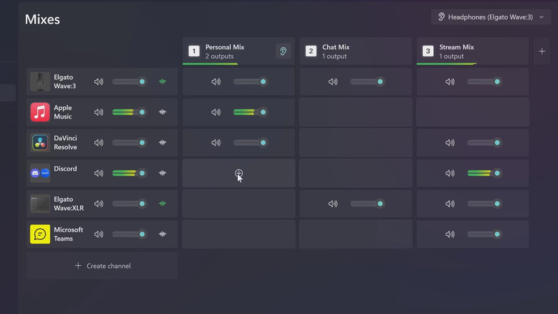Image resolution: width=558 pixels, height=314 pixels.
Task: Click the Personal Mix number 1 badge
Action: pos(194,51)
